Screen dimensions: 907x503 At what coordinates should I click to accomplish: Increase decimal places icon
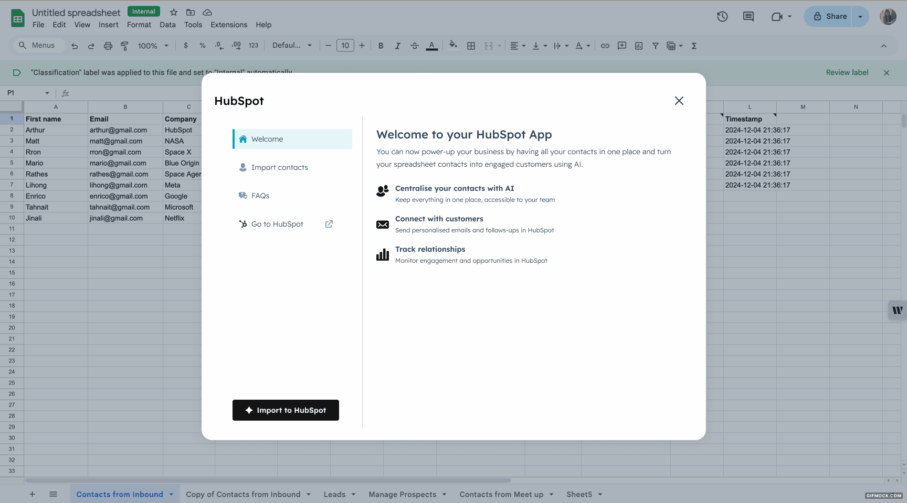236,46
